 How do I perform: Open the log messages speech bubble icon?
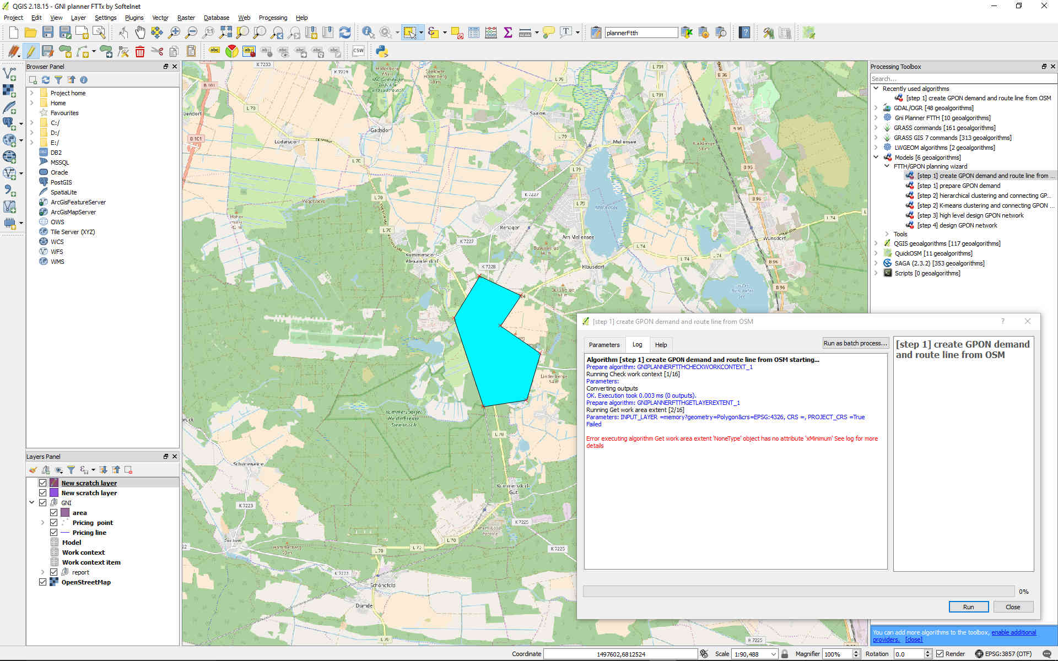pos(1047,654)
